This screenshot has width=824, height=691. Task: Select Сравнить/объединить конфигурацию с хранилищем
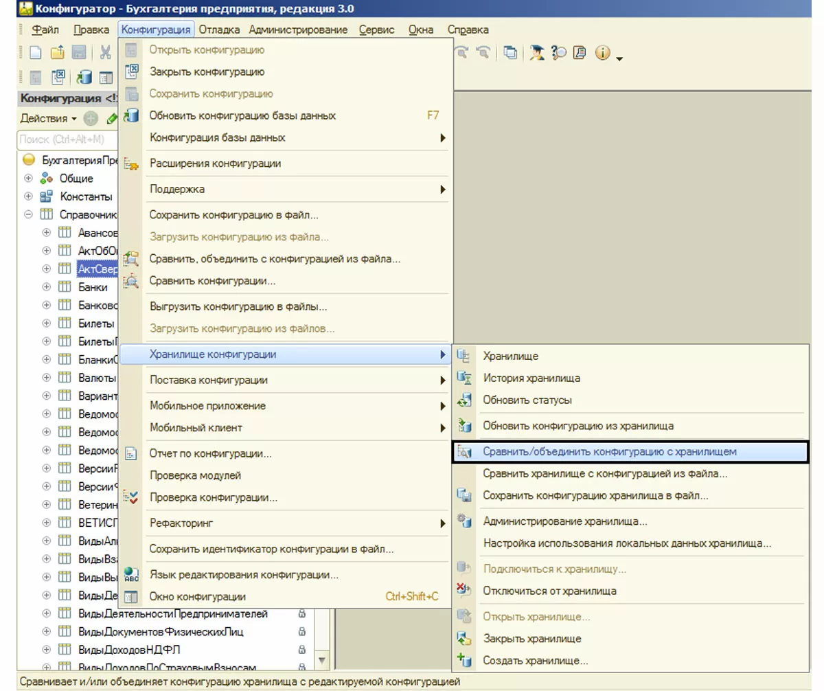[x=609, y=452]
